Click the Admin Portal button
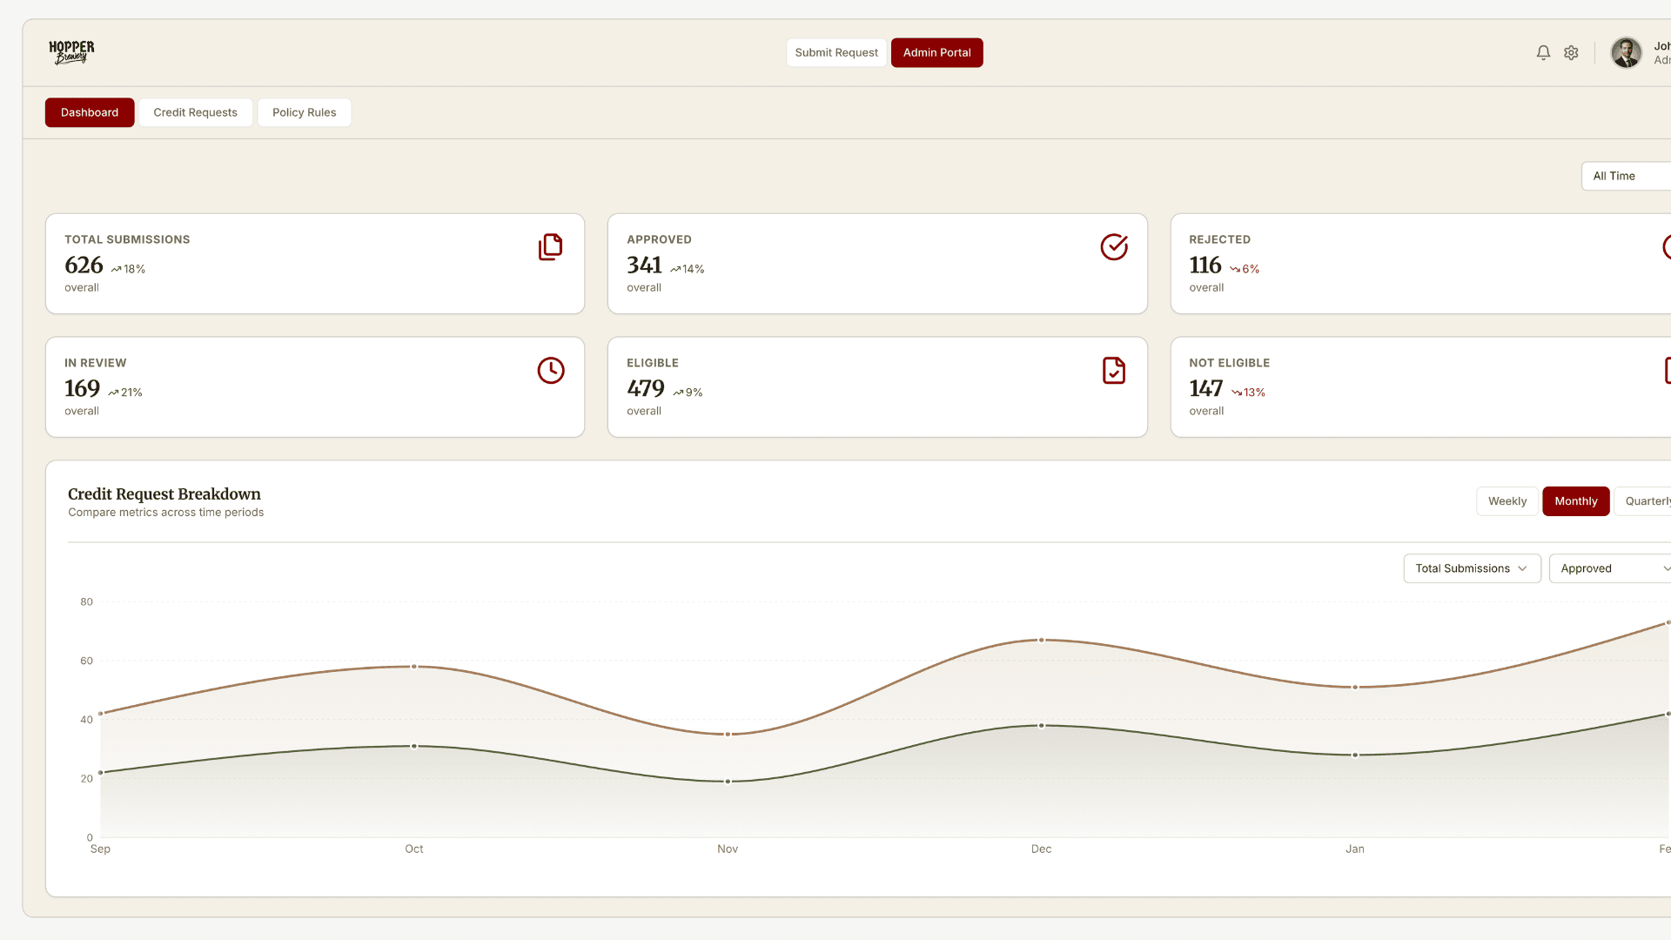This screenshot has width=1671, height=940. [936, 53]
